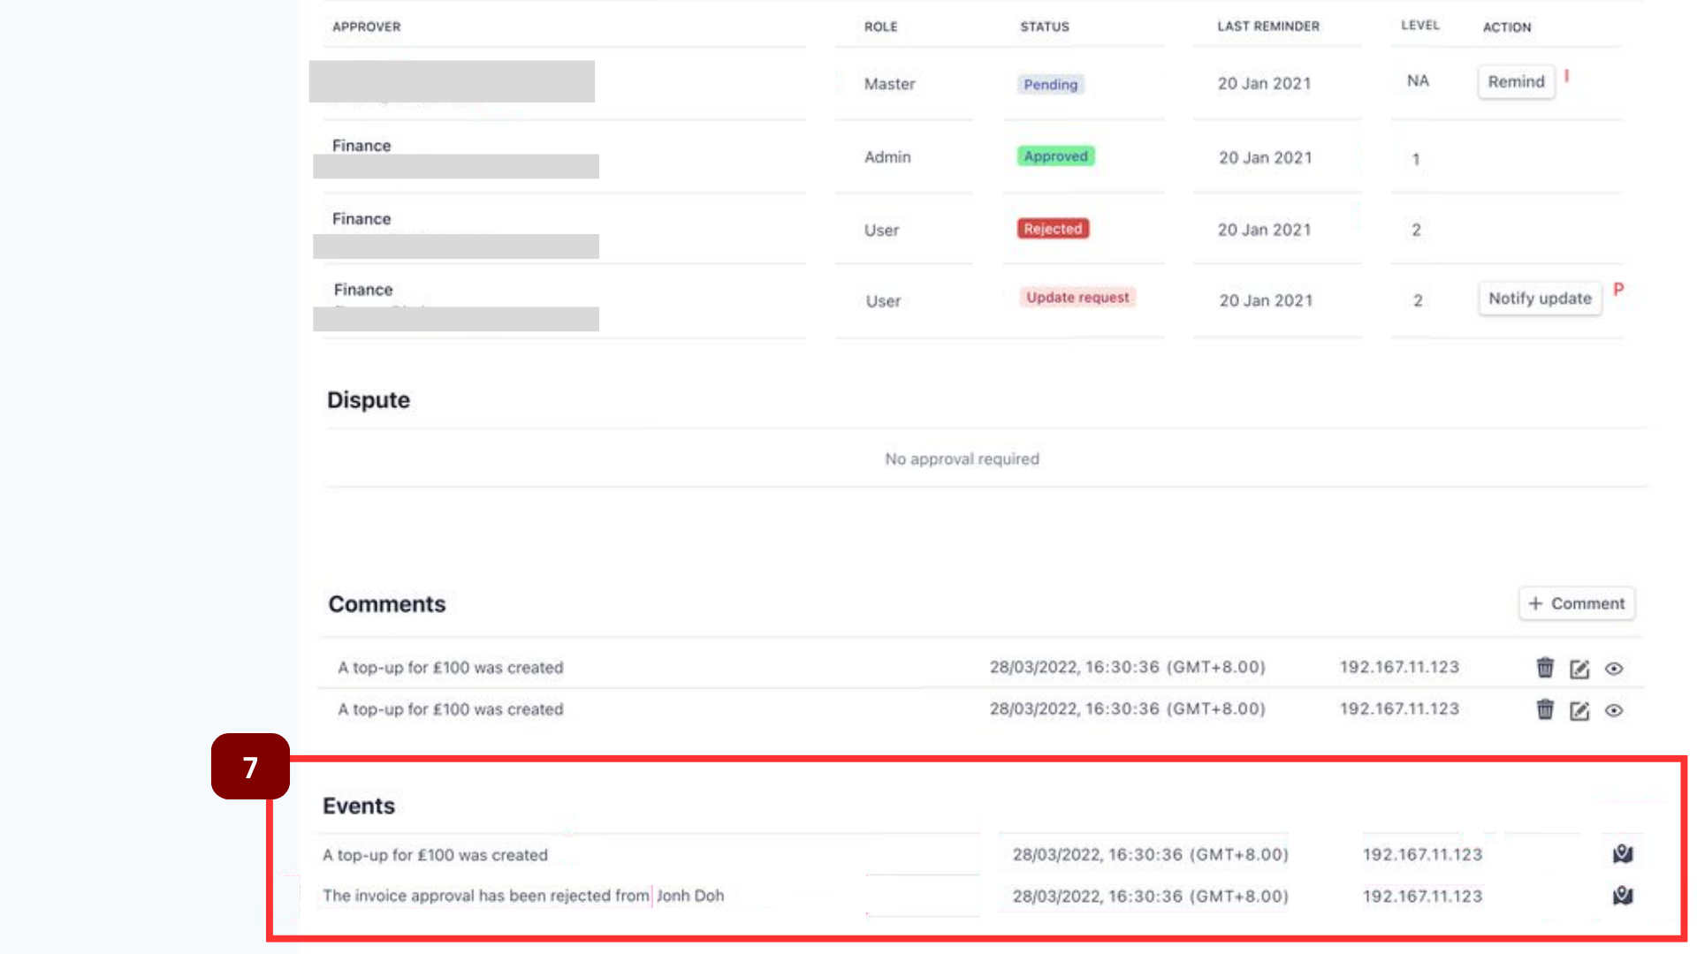Screen dimensions: 1697x954
Task: Click the Update request status badge
Action: click(x=1077, y=298)
